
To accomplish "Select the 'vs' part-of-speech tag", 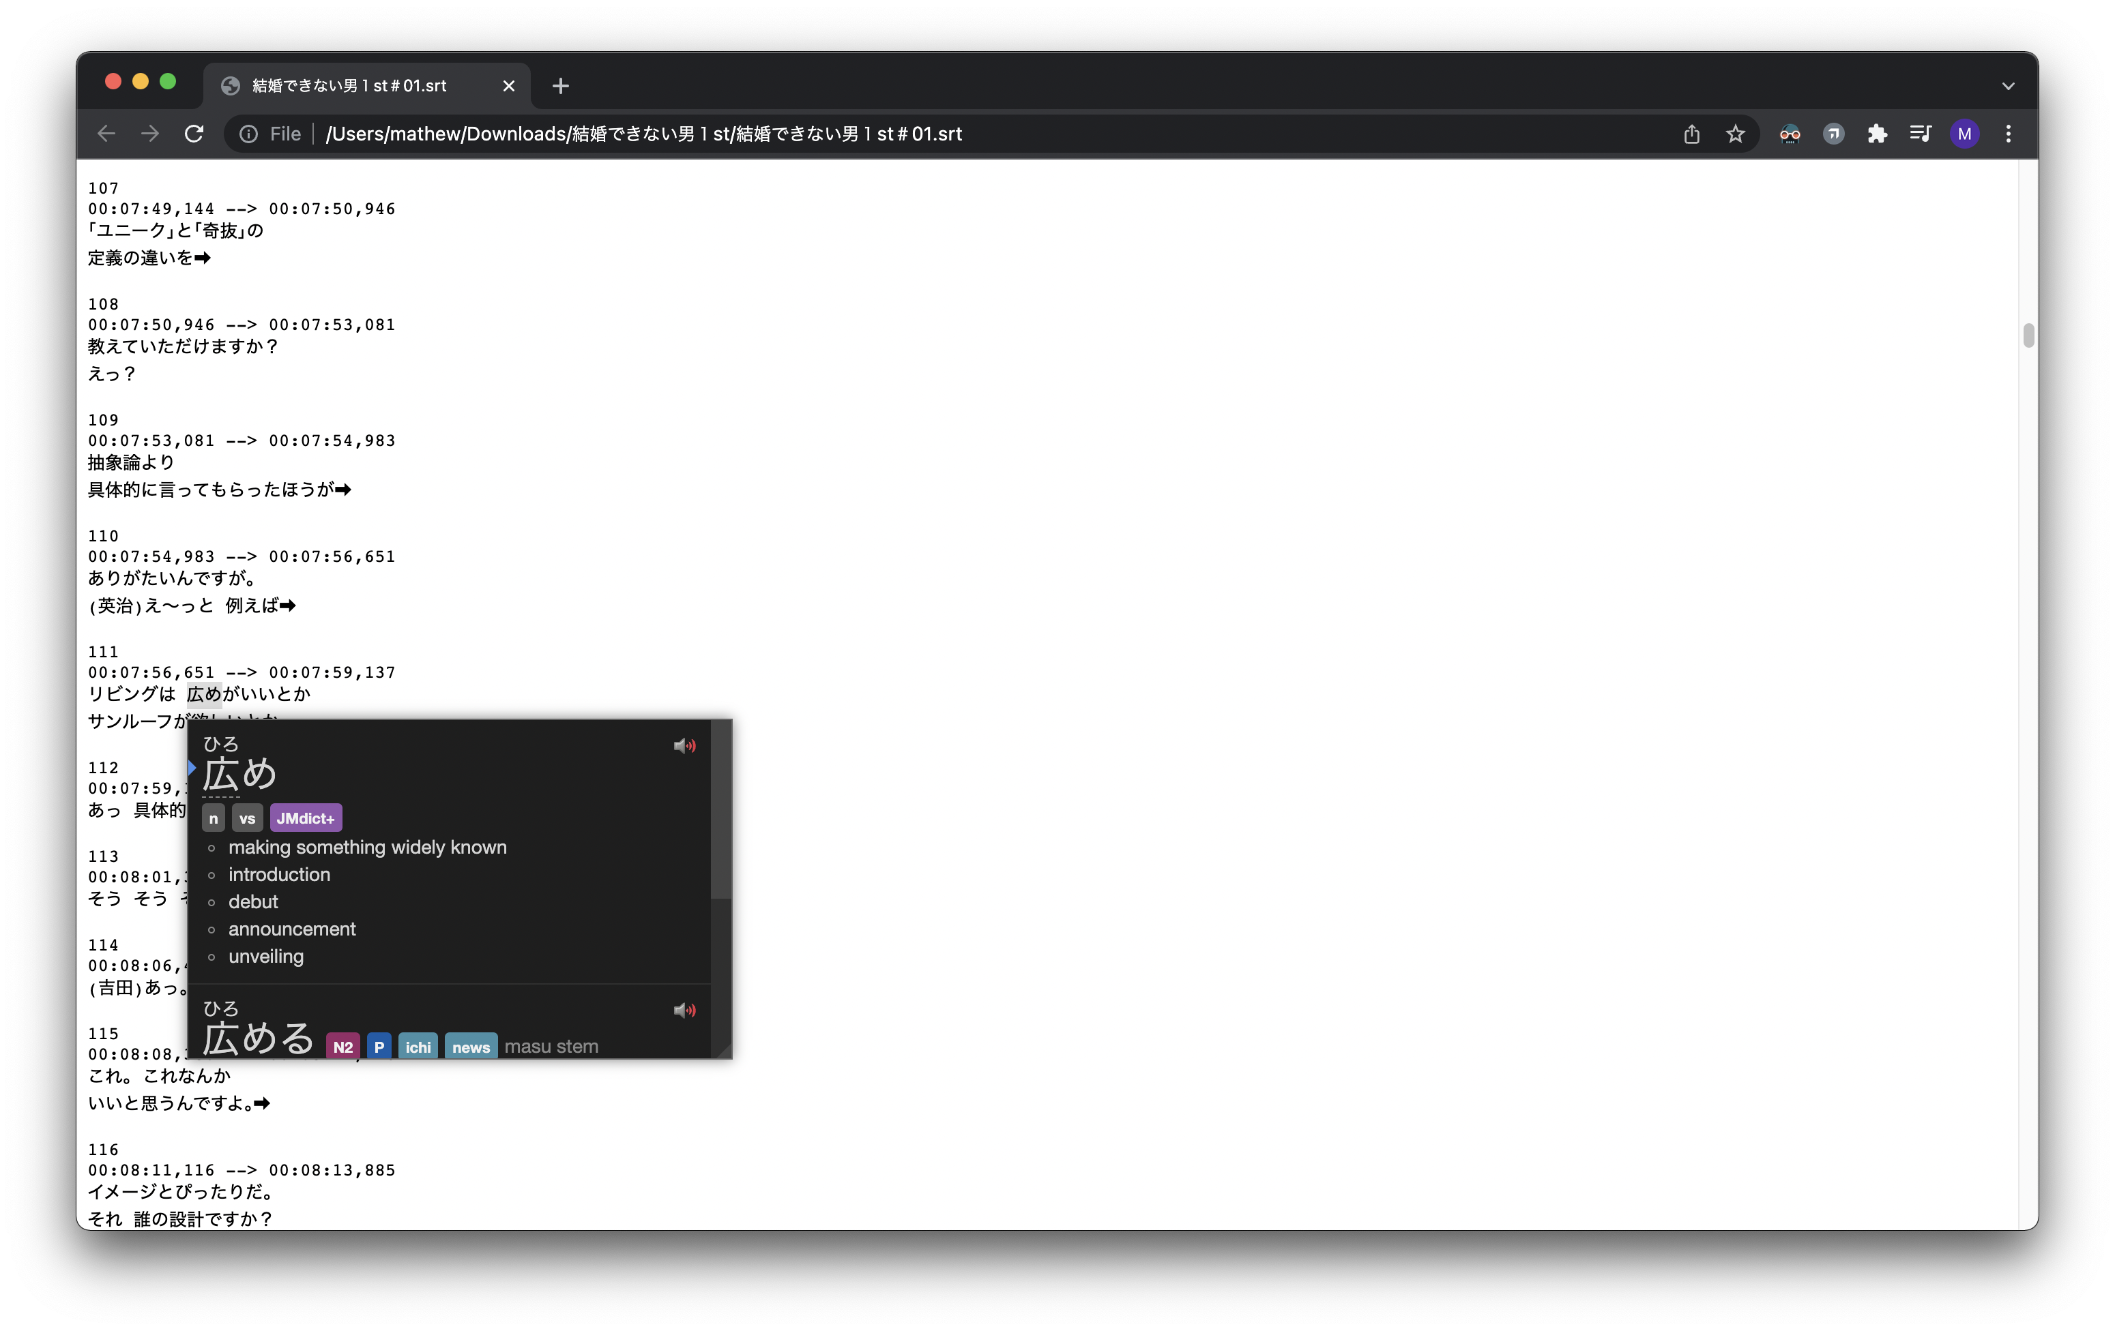I will [x=247, y=819].
